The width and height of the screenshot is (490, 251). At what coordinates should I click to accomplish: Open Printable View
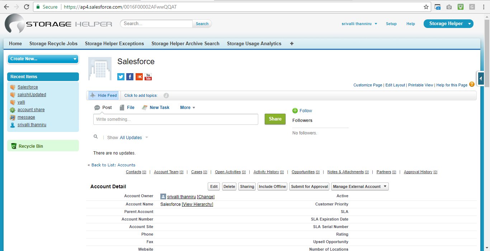click(421, 85)
